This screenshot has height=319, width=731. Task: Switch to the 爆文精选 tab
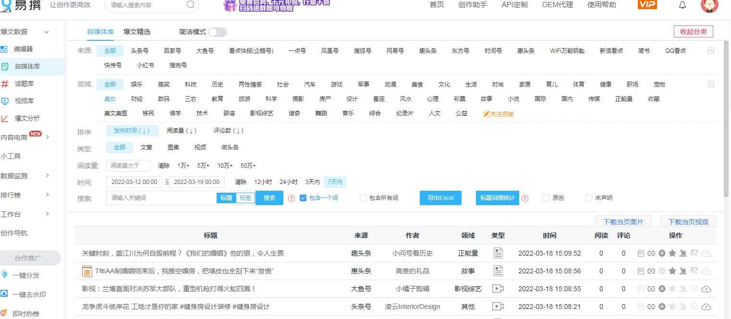[x=137, y=32]
